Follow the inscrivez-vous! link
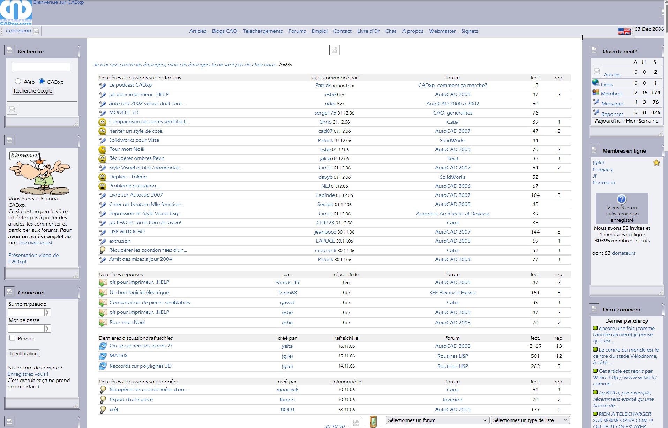This screenshot has width=668, height=428. [36, 243]
